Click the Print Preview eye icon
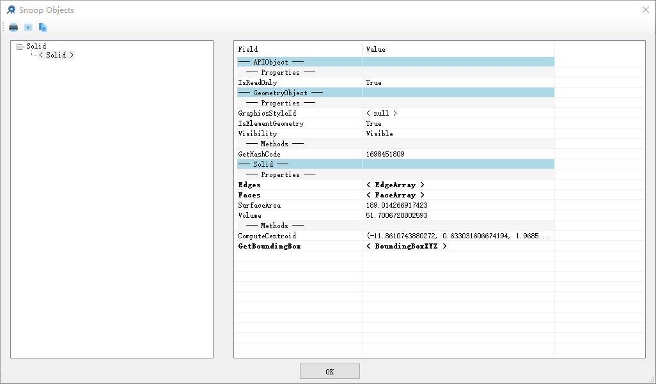Viewport: 656px width, 384px height. click(28, 27)
